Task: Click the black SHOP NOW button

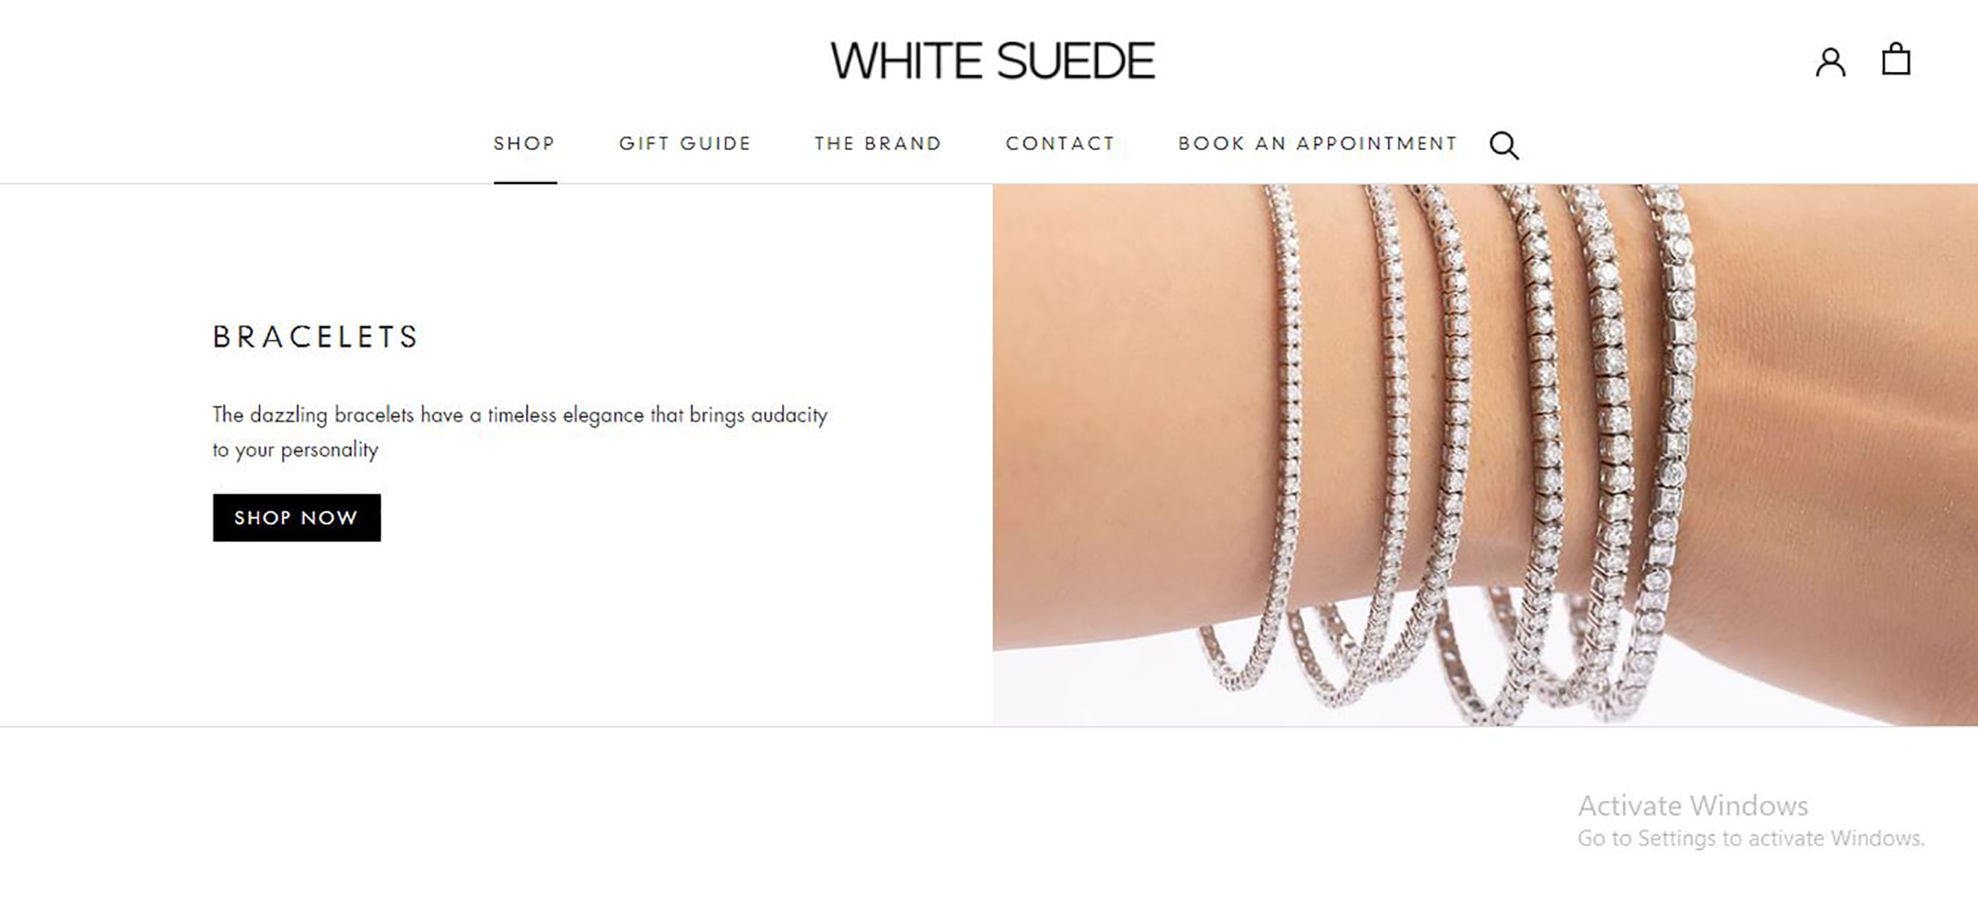Action: pyautogui.click(x=297, y=518)
